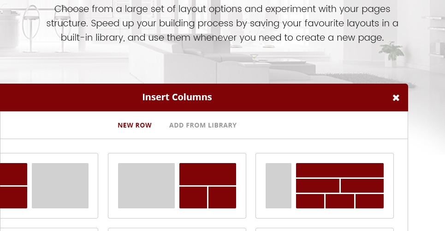The height and width of the screenshot is (231, 445).
Task: Switch to the NEW ROW tab
Action: point(135,125)
